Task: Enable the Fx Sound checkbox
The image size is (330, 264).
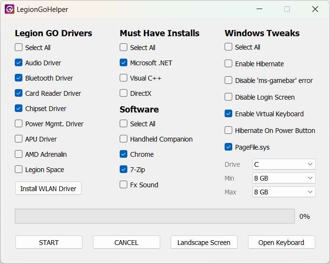Action: pyautogui.click(x=124, y=185)
